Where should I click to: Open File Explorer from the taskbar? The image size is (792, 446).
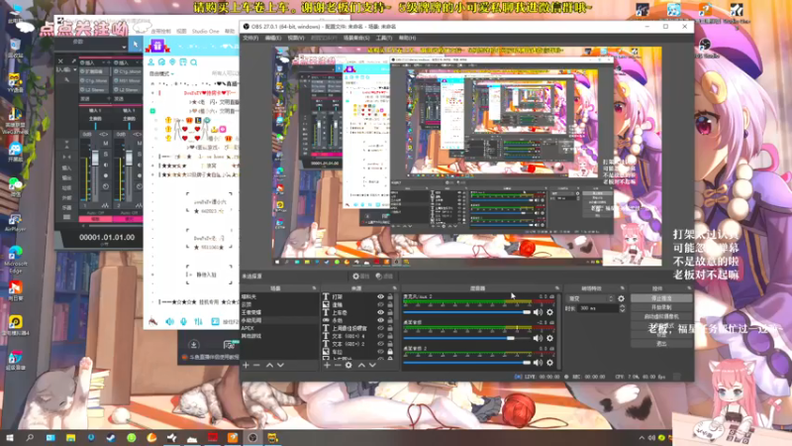[x=70, y=438]
